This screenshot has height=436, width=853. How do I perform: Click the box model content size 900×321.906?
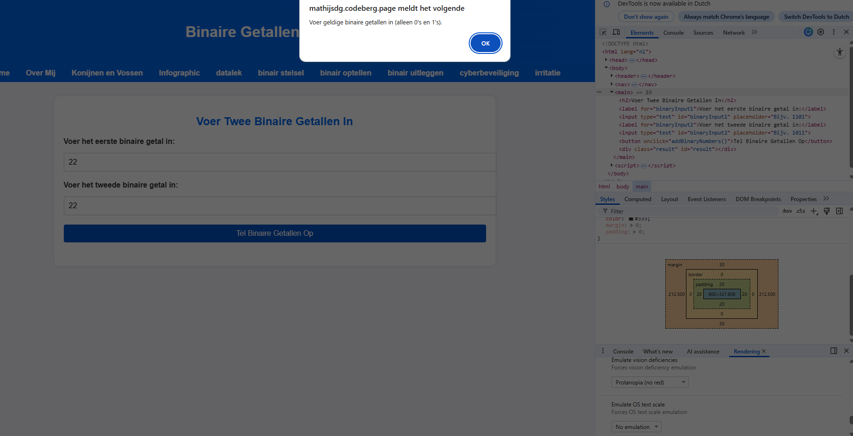pyautogui.click(x=722, y=294)
